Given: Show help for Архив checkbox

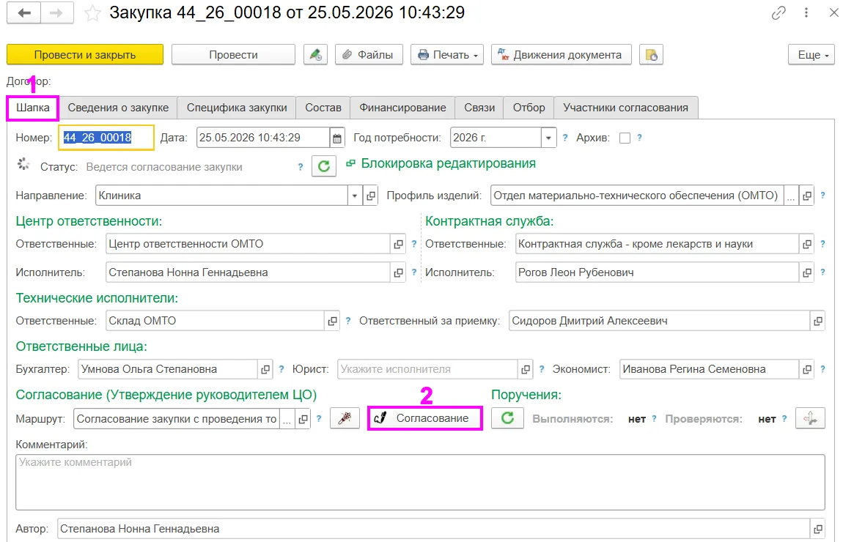Looking at the screenshot, I should click(639, 138).
